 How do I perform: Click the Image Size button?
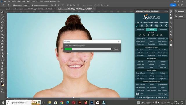[x=140, y=29]
